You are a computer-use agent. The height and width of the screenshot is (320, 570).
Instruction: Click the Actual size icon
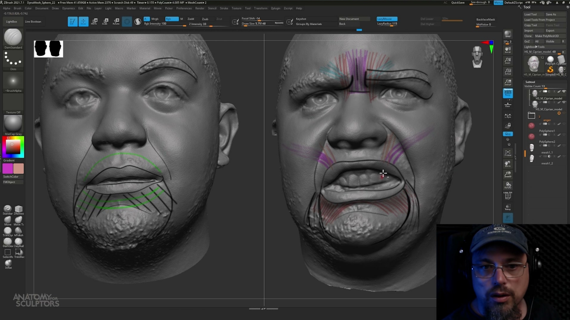[508, 71]
